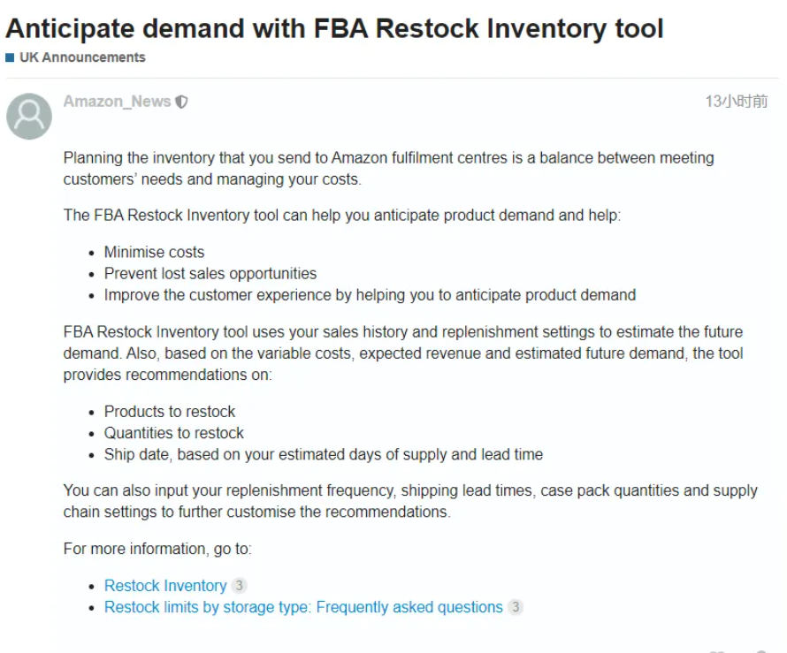
Task: Open the UK Announcements category
Action: point(82,57)
